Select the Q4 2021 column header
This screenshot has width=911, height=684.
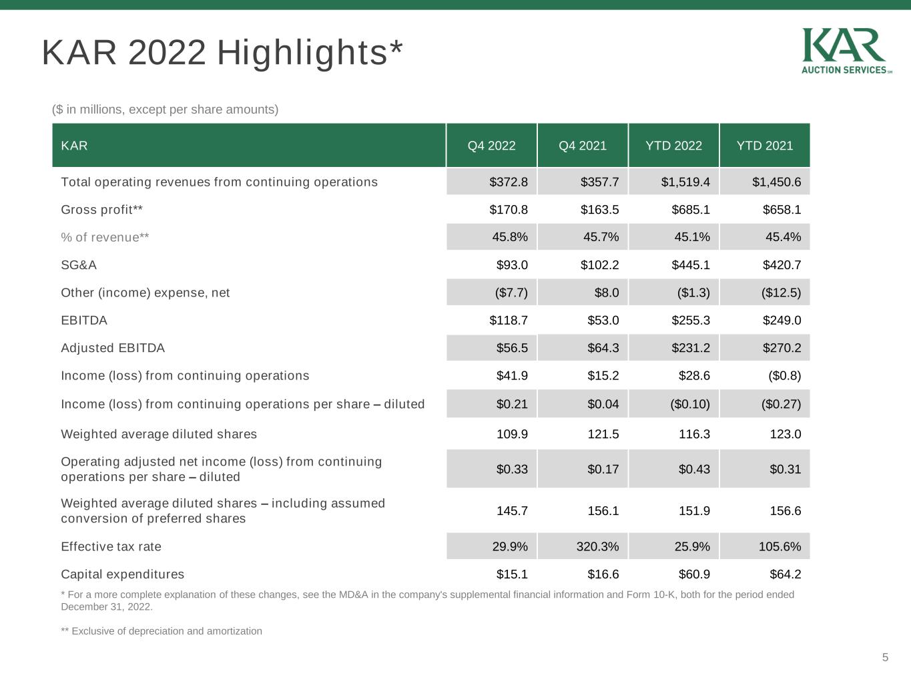pyautogui.click(x=582, y=146)
